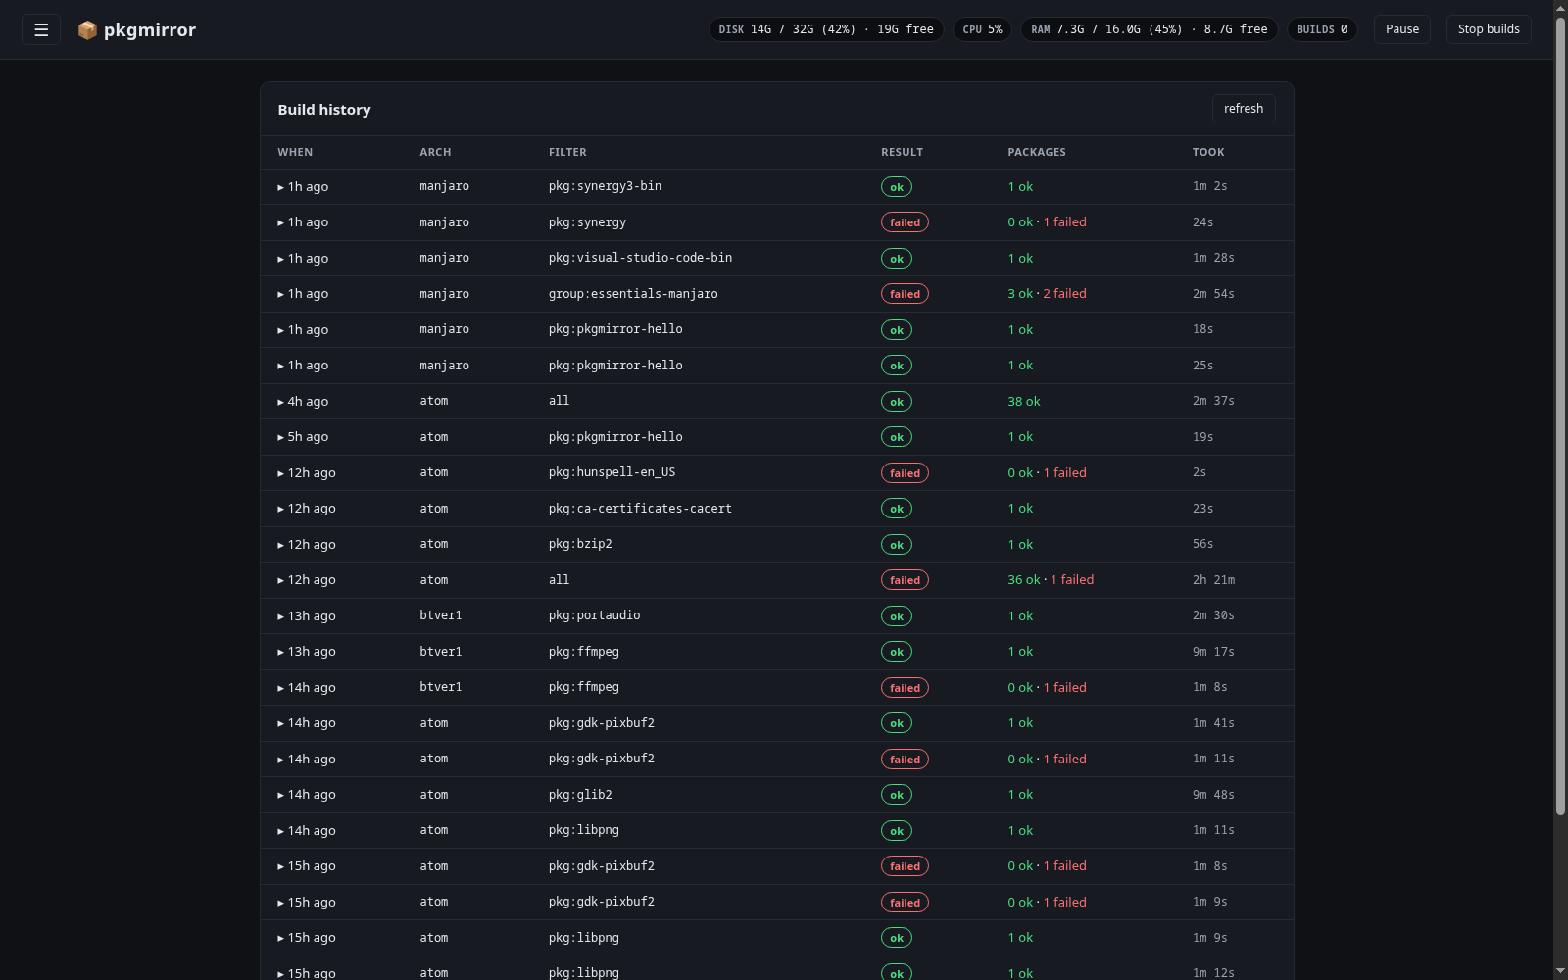Image resolution: width=1568 pixels, height=980 pixels.
Task: Click the TOOK column header
Action: [x=1208, y=152]
